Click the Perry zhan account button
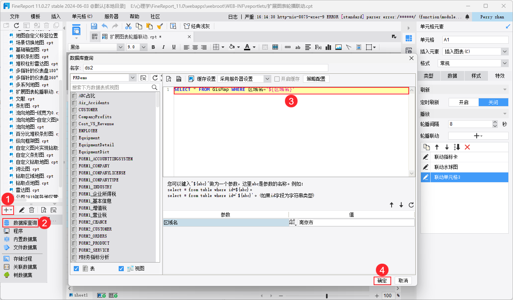Screen dimensions: 513x300 coord(492,17)
